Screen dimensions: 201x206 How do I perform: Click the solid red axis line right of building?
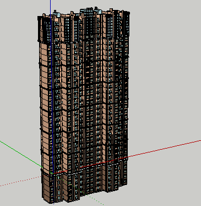point(164,149)
